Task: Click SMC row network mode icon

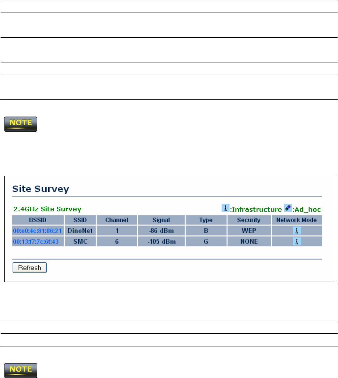Action: (297, 242)
